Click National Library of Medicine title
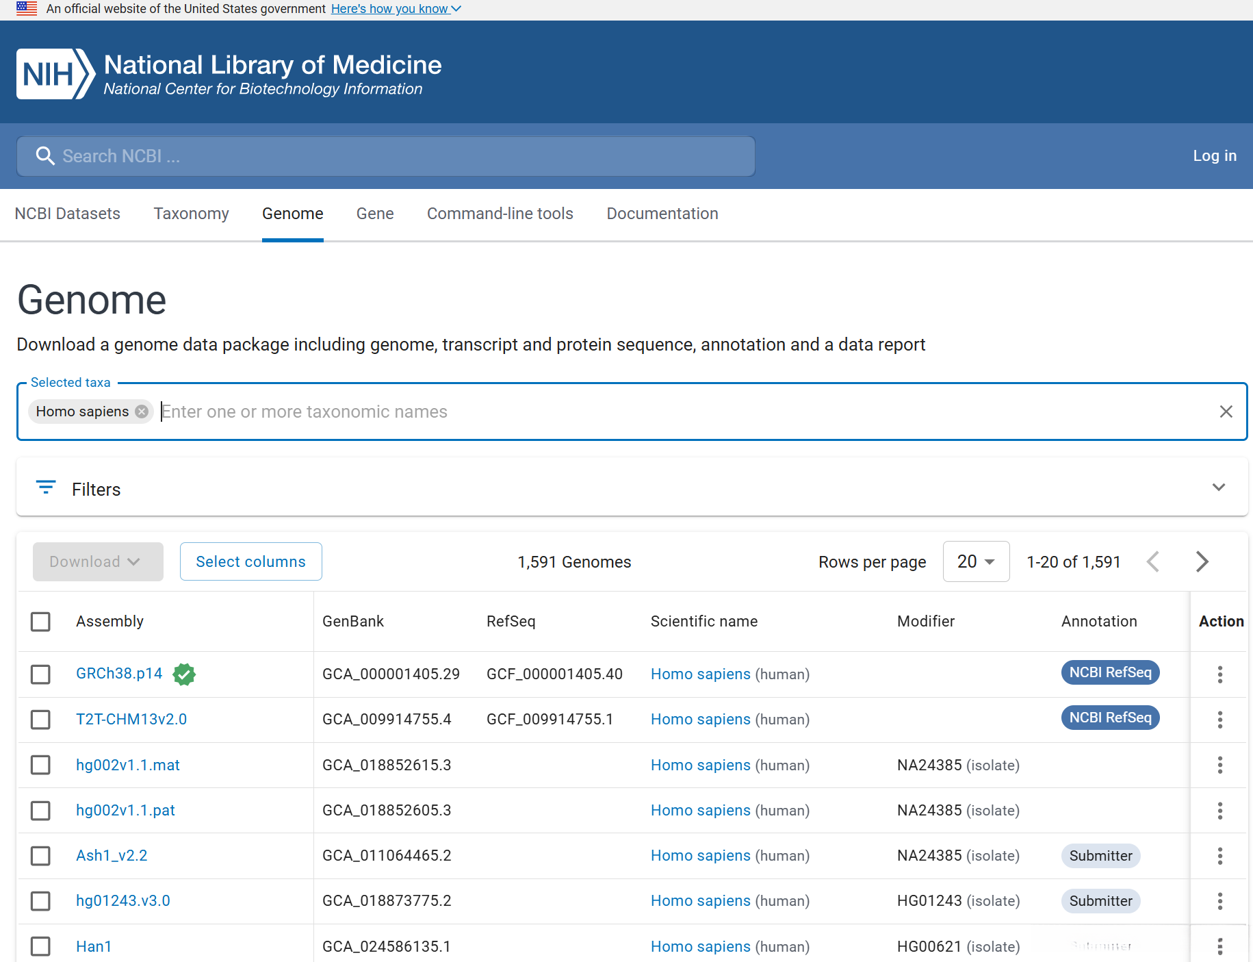The image size is (1253, 962). coord(273,65)
